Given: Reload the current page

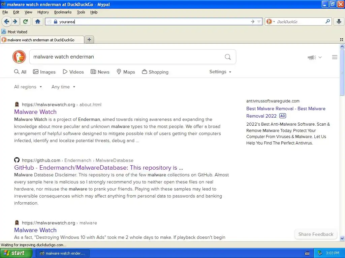Looking at the screenshot, I should point(26,21).
